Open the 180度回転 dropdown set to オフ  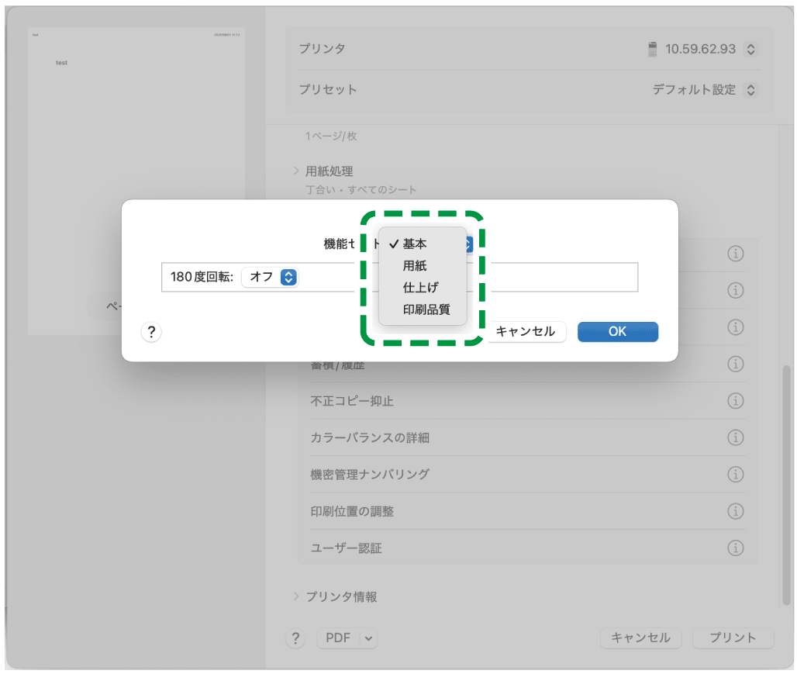270,277
